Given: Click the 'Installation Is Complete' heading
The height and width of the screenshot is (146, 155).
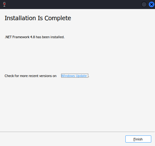Looking at the screenshot, I should (x=38, y=18).
